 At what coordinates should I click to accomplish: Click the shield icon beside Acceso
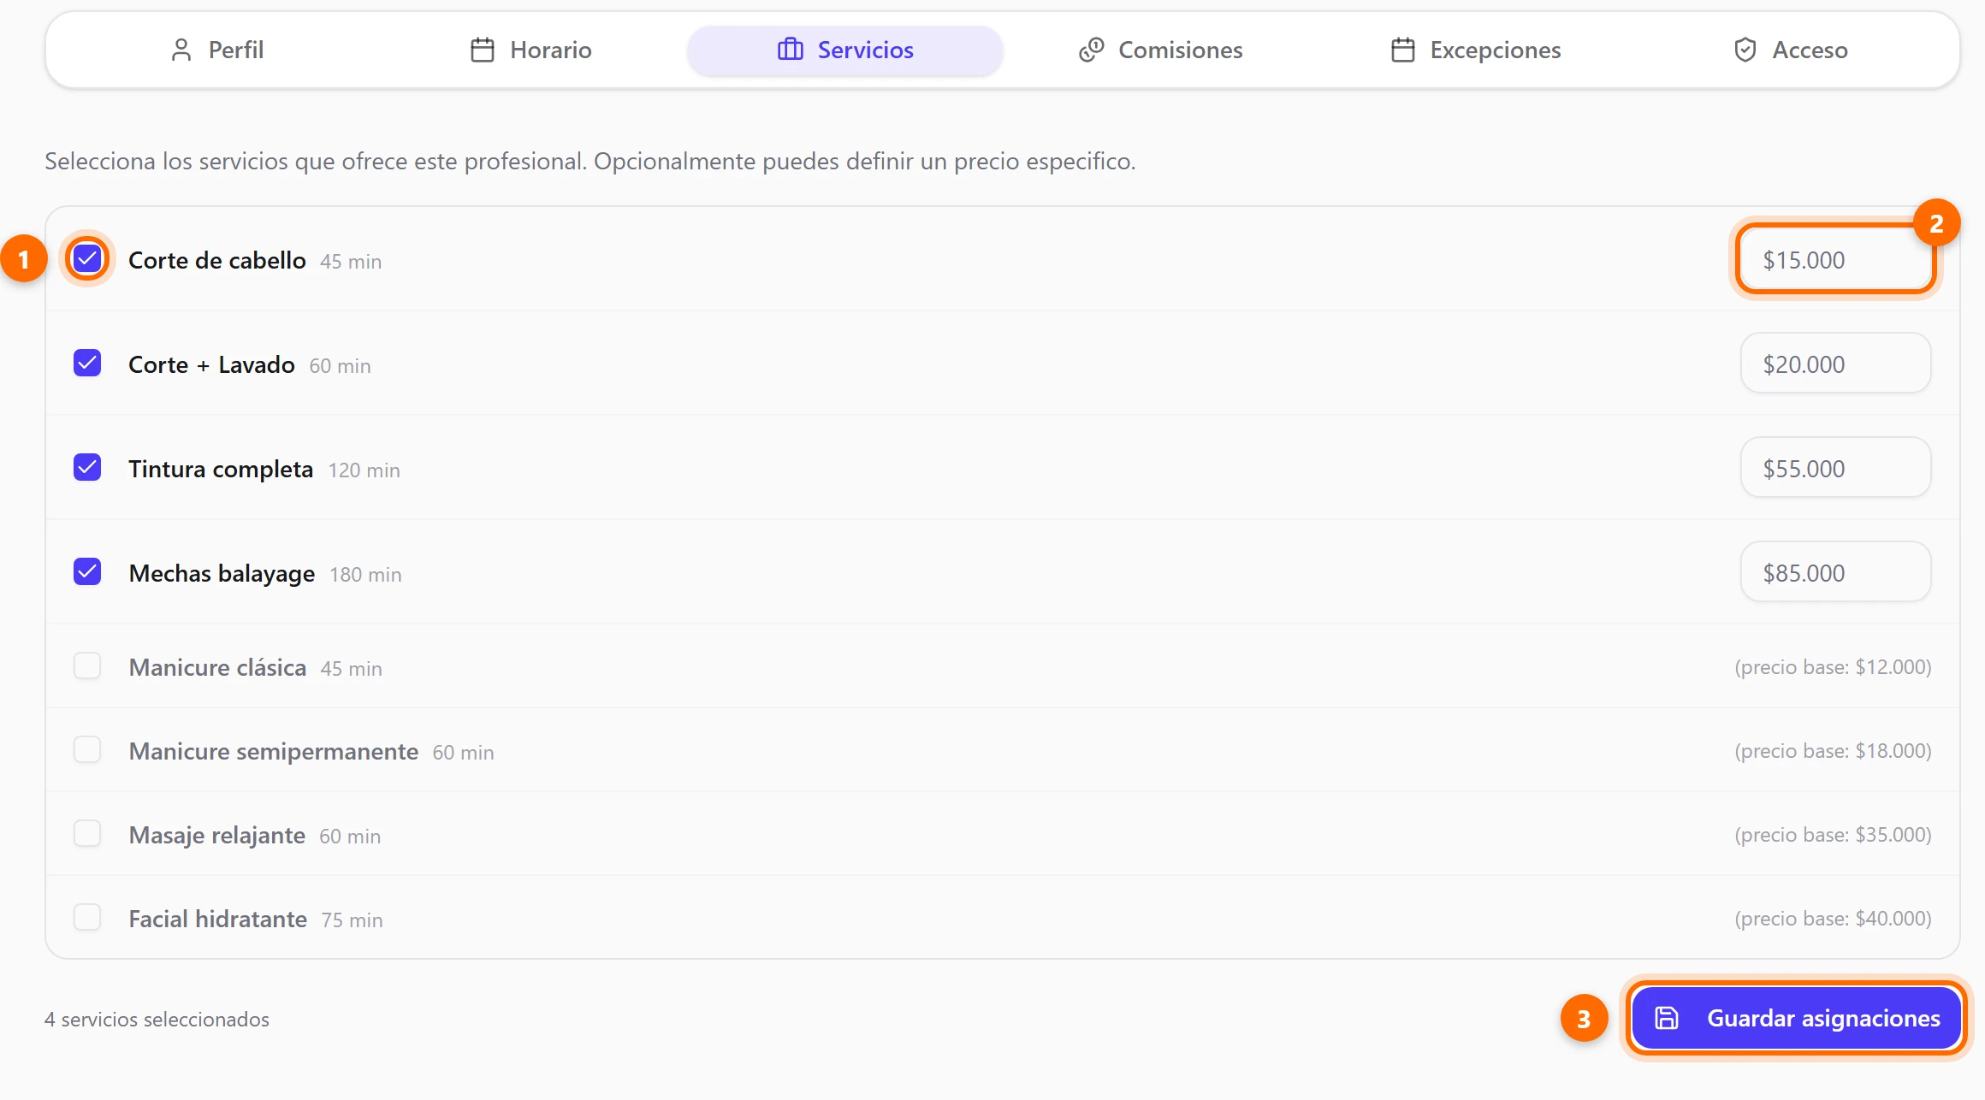click(x=1745, y=50)
